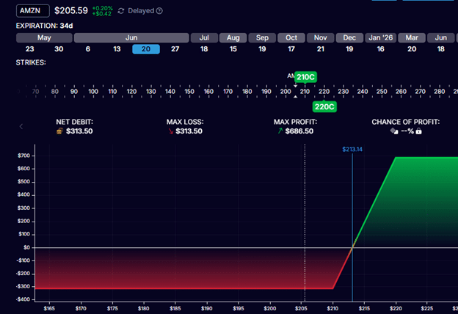
Task: Click the refresh icon beside Delayed
Action: [x=121, y=11]
